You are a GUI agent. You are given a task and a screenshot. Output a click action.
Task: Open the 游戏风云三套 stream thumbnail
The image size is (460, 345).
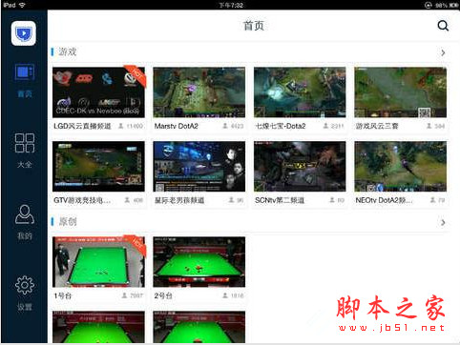pyautogui.click(x=401, y=92)
